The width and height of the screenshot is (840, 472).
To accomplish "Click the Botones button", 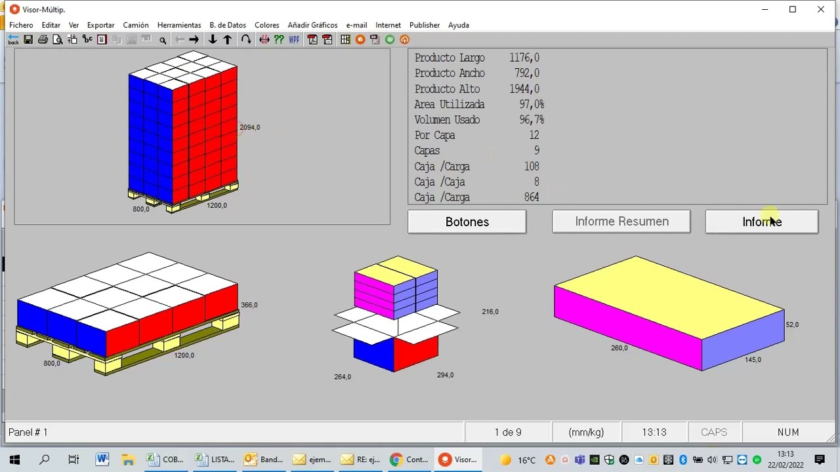I will tap(467, 222).
